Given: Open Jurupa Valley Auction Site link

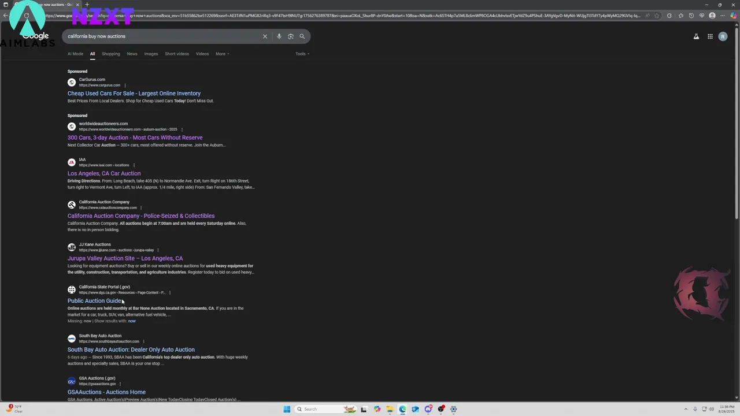Looking at the screenshot, I should tap(125, 258).
